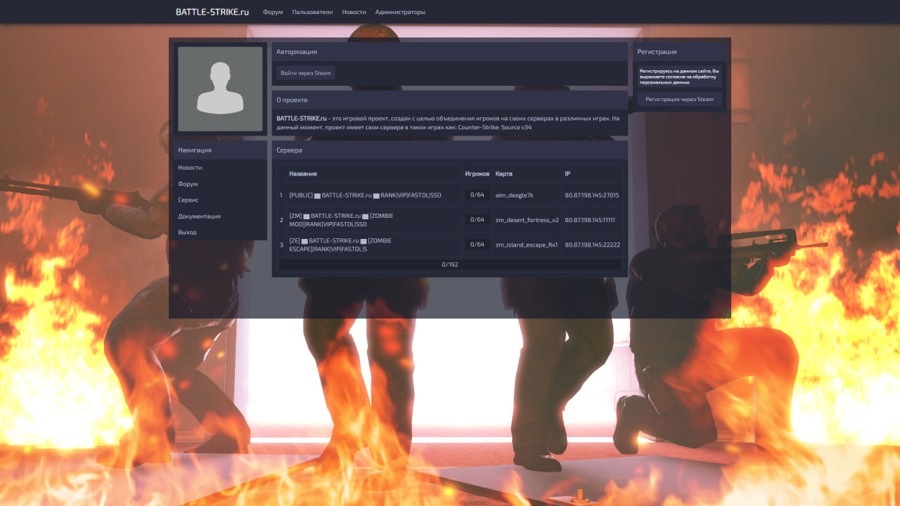Click the zm_desert_fortress_v2 map name

[x=527, y=220]
